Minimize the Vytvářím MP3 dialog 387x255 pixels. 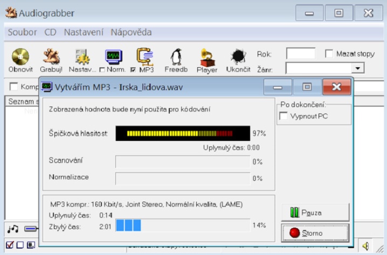click(278, 87)
